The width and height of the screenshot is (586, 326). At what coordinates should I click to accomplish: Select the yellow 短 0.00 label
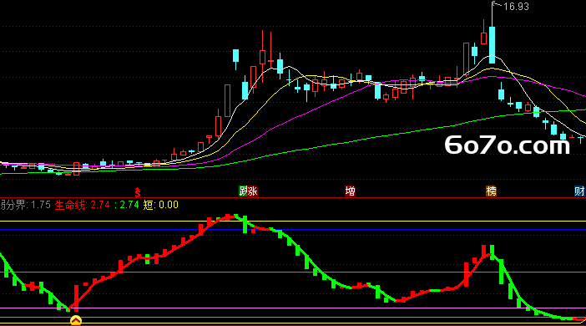click(161, 205)
